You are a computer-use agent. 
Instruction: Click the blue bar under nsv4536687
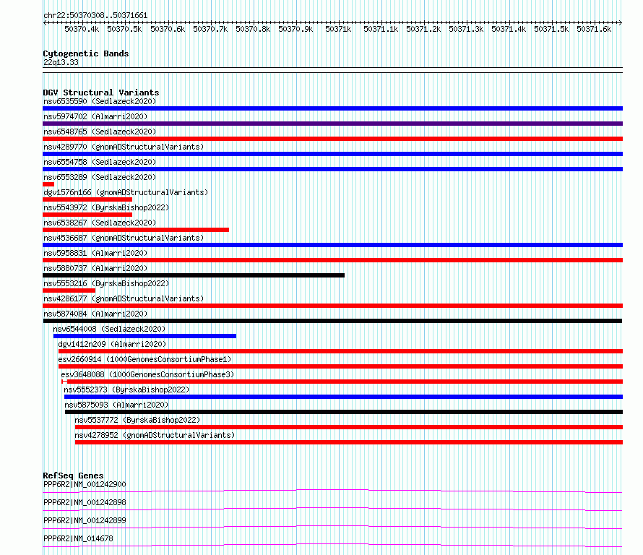[x=332, y=245]
